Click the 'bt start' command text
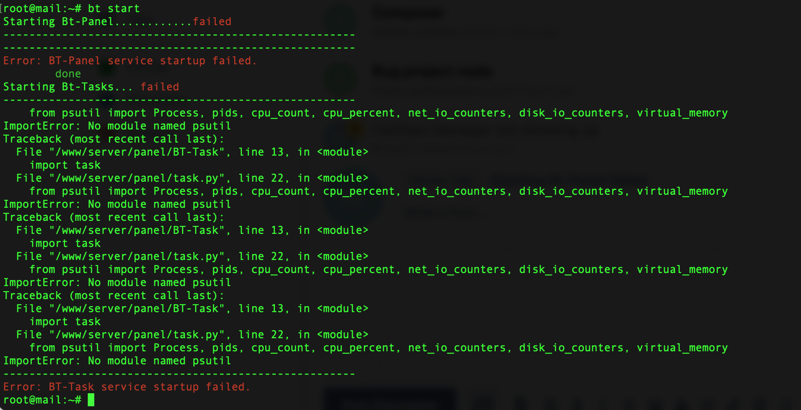The height and width of the screenshot is (410, 801). pyautogui.click(x=113, y=8)
